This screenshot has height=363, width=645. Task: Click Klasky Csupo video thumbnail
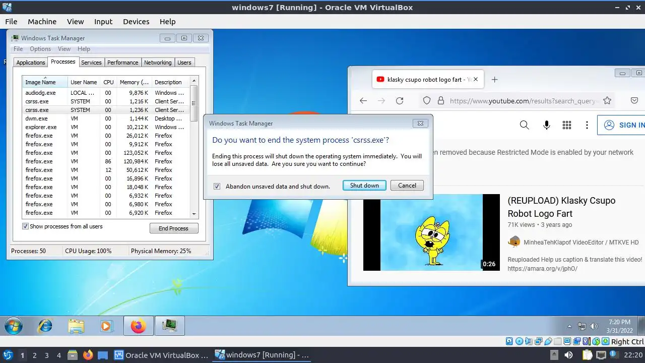431,232
